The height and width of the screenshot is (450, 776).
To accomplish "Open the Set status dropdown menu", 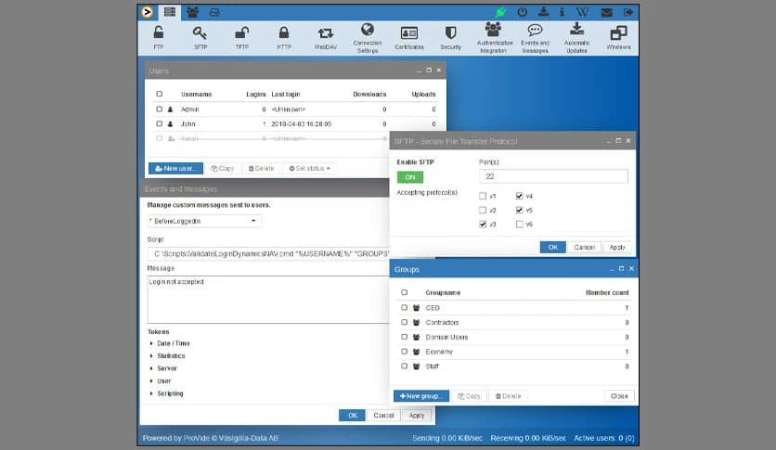I will pyautogui.click(x=310, y=169).
